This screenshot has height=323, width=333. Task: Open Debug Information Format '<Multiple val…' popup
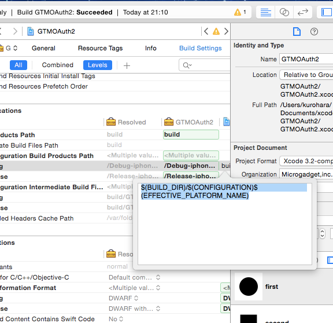[x=134, y=288]
